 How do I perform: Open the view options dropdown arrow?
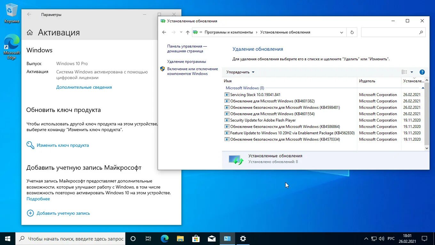click(x=412, y=72)
